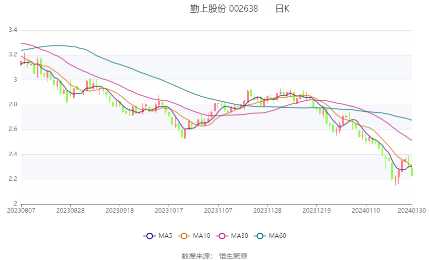Click the 2.2 y-axis price label

click(13, 179)
